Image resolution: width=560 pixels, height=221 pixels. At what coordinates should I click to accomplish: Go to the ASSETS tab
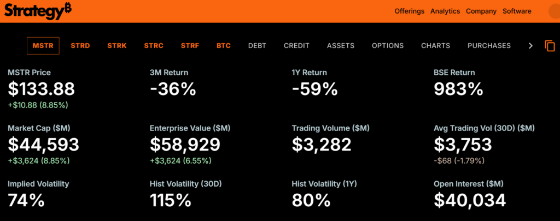[x=341, y=46]
